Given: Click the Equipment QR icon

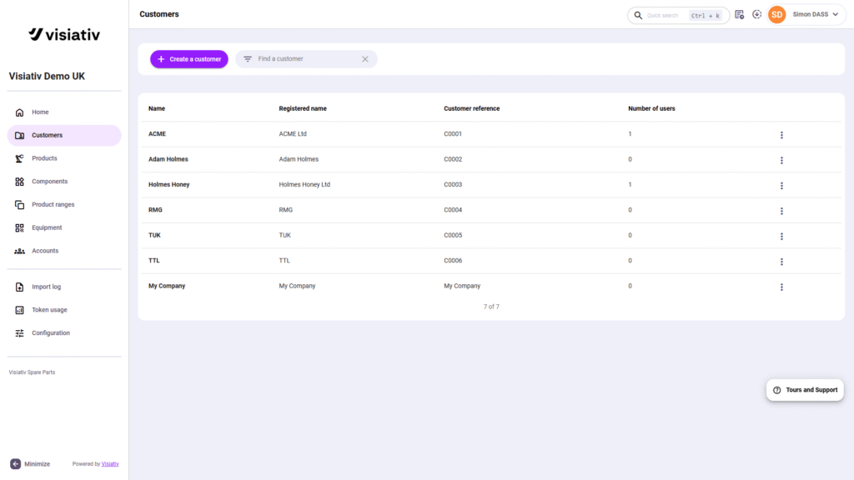Looking at the screenshot, I should coord(20,228).
